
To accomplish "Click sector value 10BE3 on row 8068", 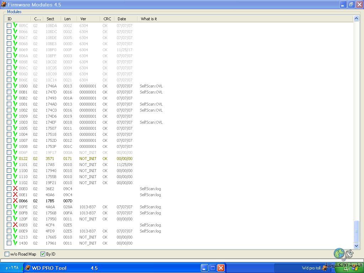I will [51, 44].
